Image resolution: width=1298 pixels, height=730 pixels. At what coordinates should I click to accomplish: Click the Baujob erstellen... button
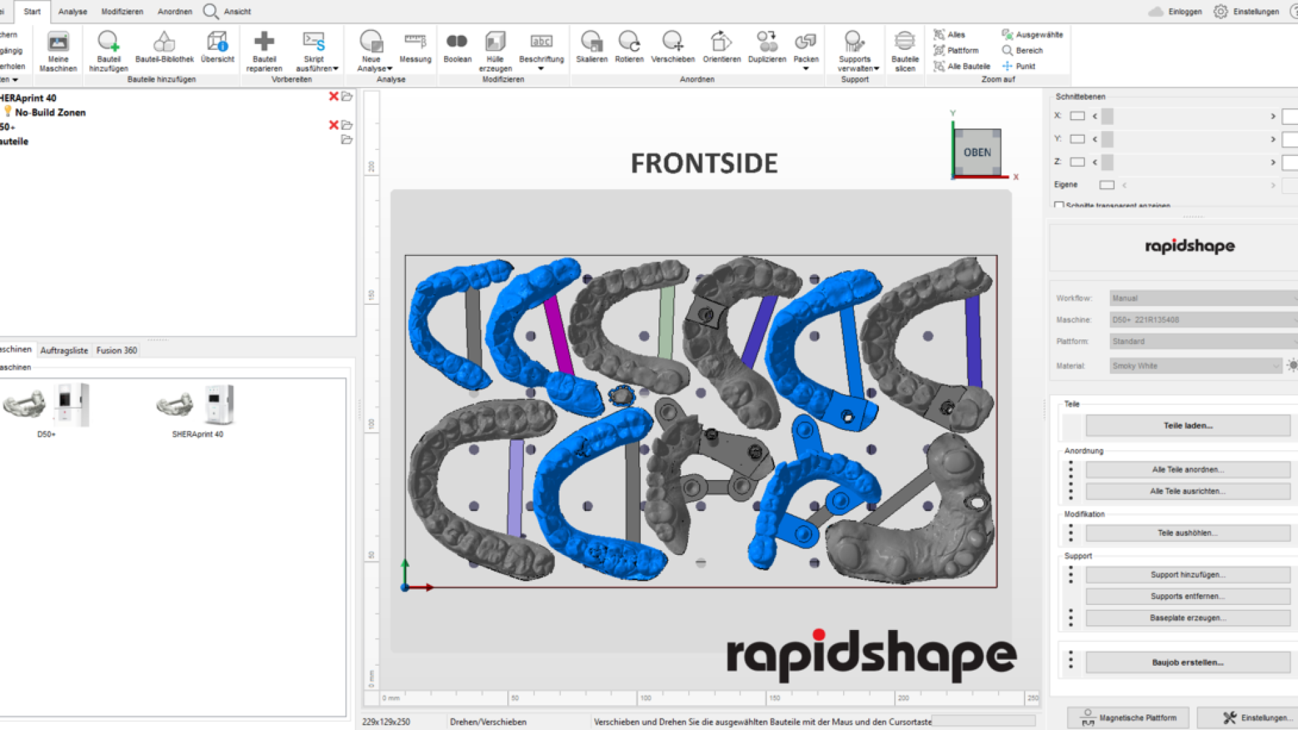pyautogui.click(x=1188, y=662)
